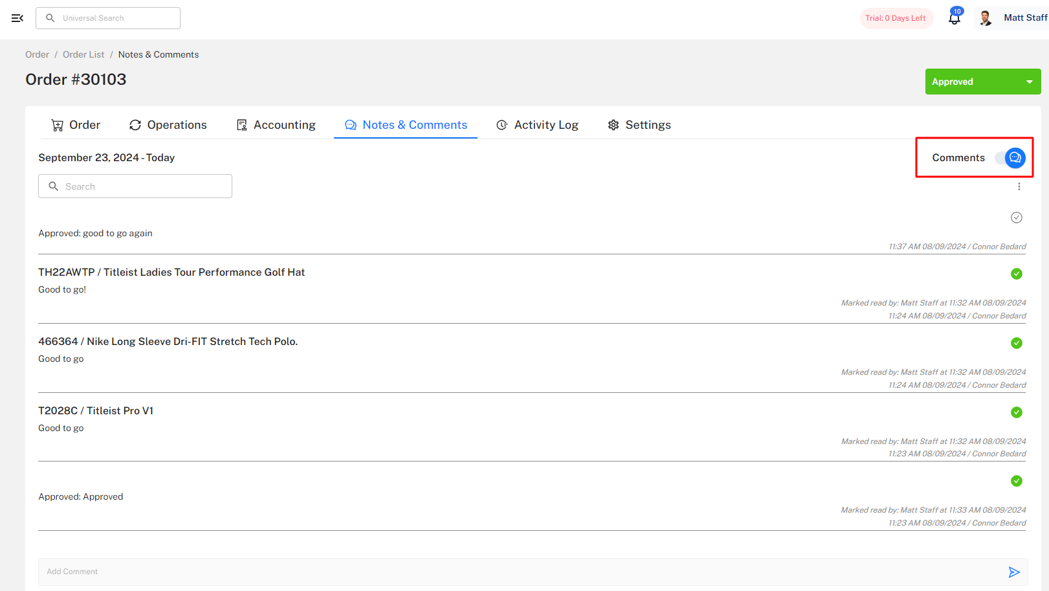Toggle read check for Nike Polo comment
The width and height of the screenshot is (1049, 591).
[1017, 343]
